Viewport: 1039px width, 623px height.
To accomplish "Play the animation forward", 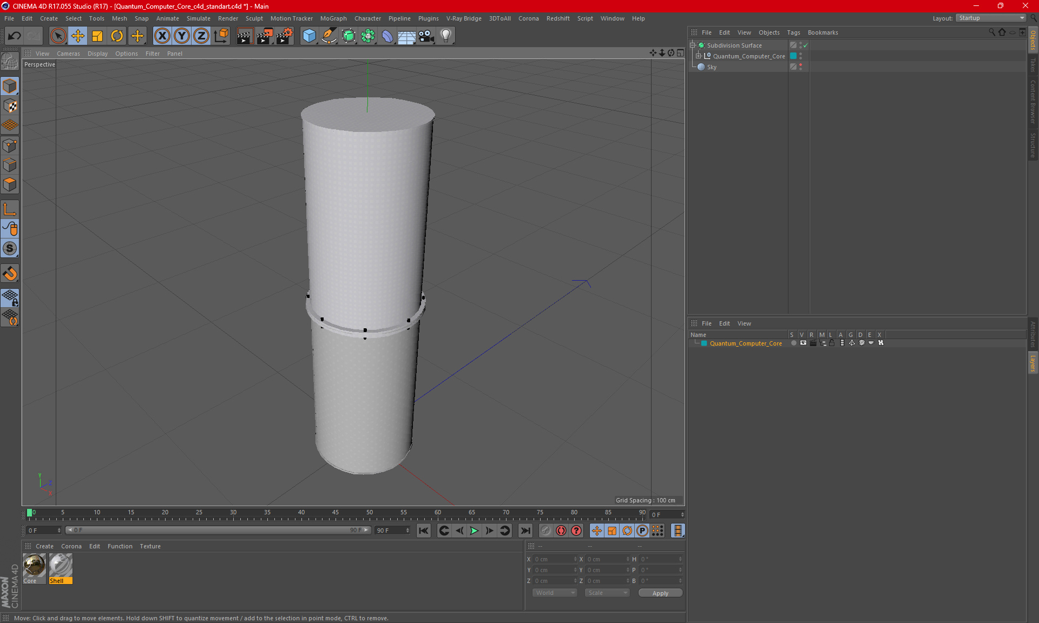I will [x=474, y=531].
